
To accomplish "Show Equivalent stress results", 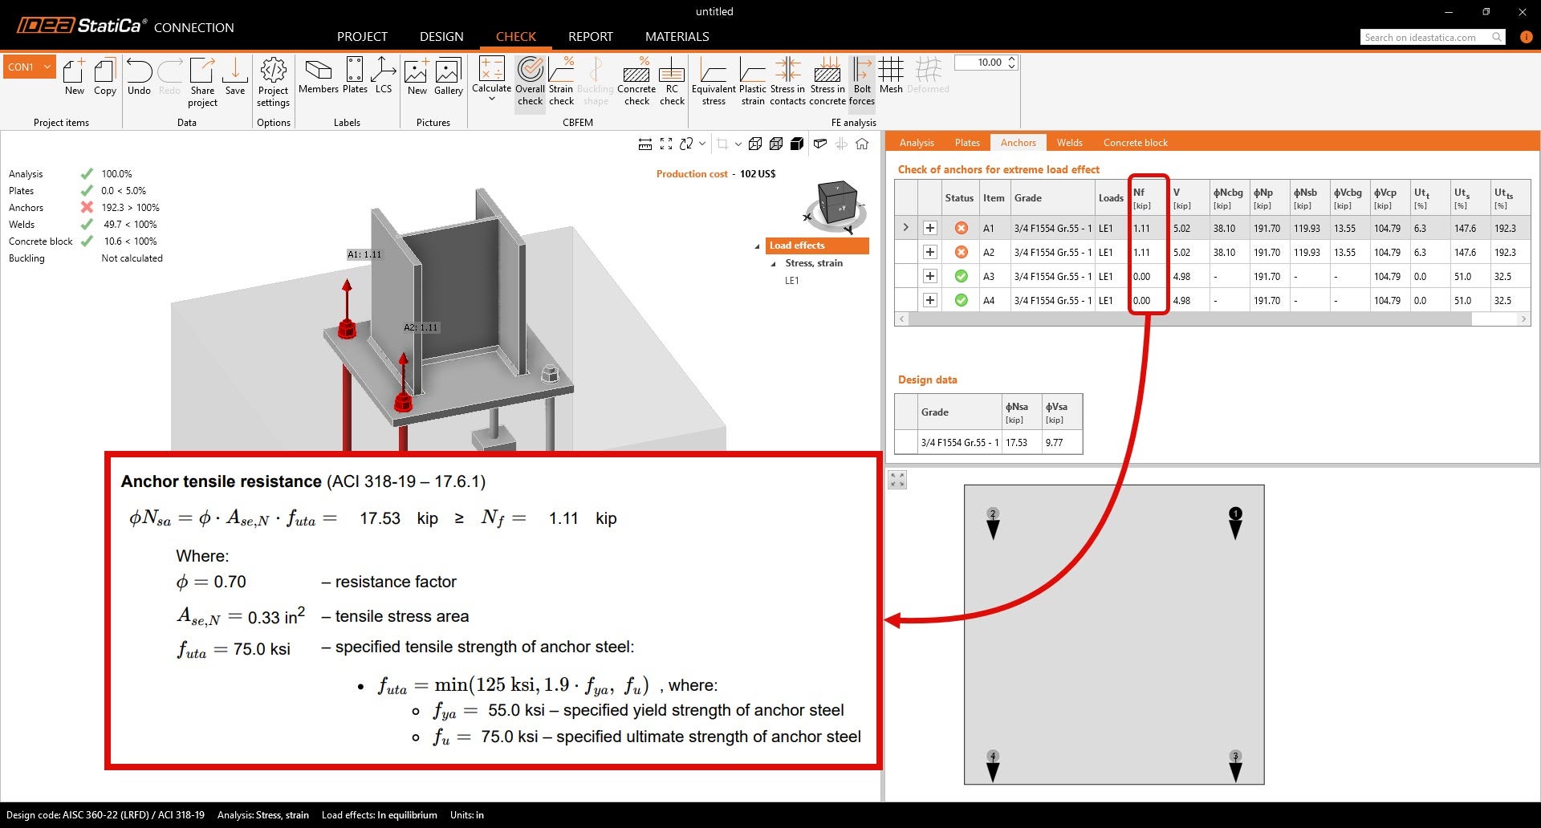I will click(x=714, y=80).
